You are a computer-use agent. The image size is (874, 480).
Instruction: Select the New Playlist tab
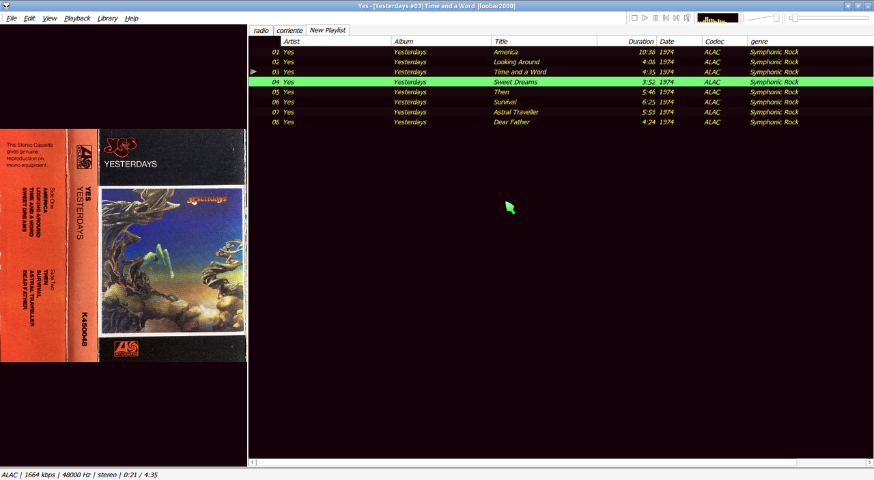(328, 30)
